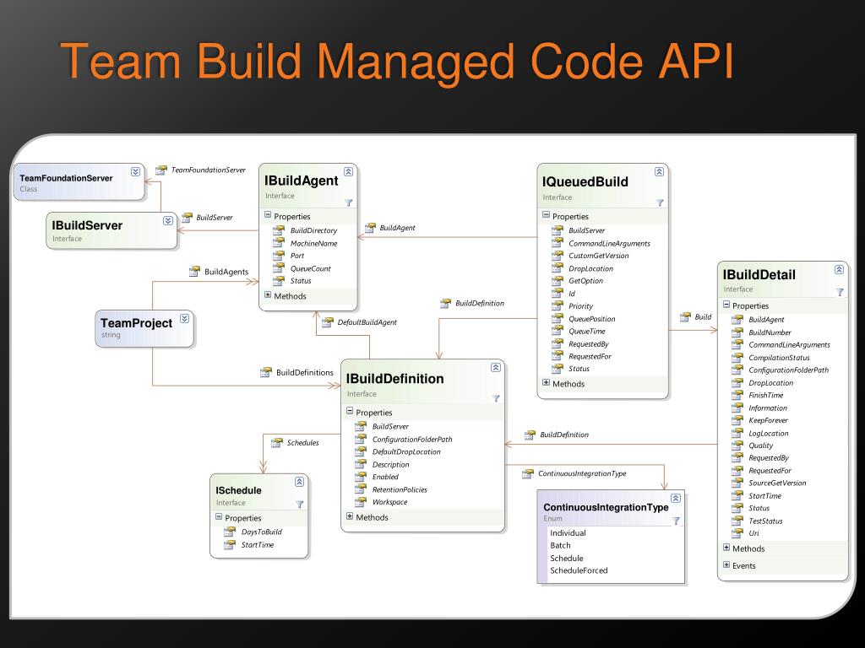
Task: Click the Schedules association label icon
Action: click(x=277, y=442)
